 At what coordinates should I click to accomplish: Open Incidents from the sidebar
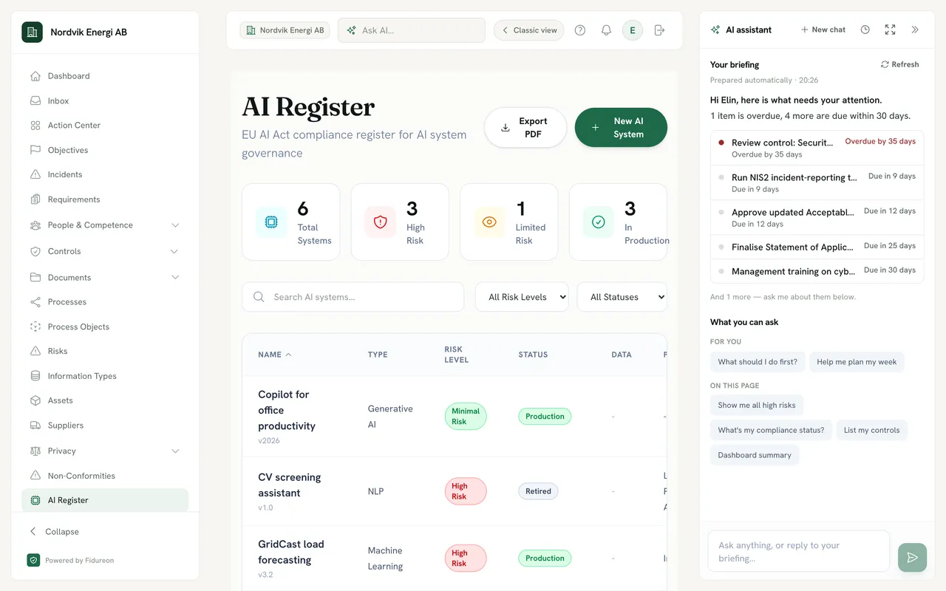[x=105, y=174]
